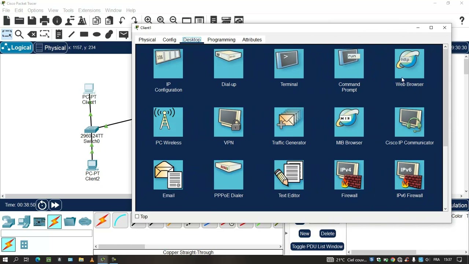This screenshot has width=469, height=264.
Task: Switch to the Config tab
Action: (169, 40)
